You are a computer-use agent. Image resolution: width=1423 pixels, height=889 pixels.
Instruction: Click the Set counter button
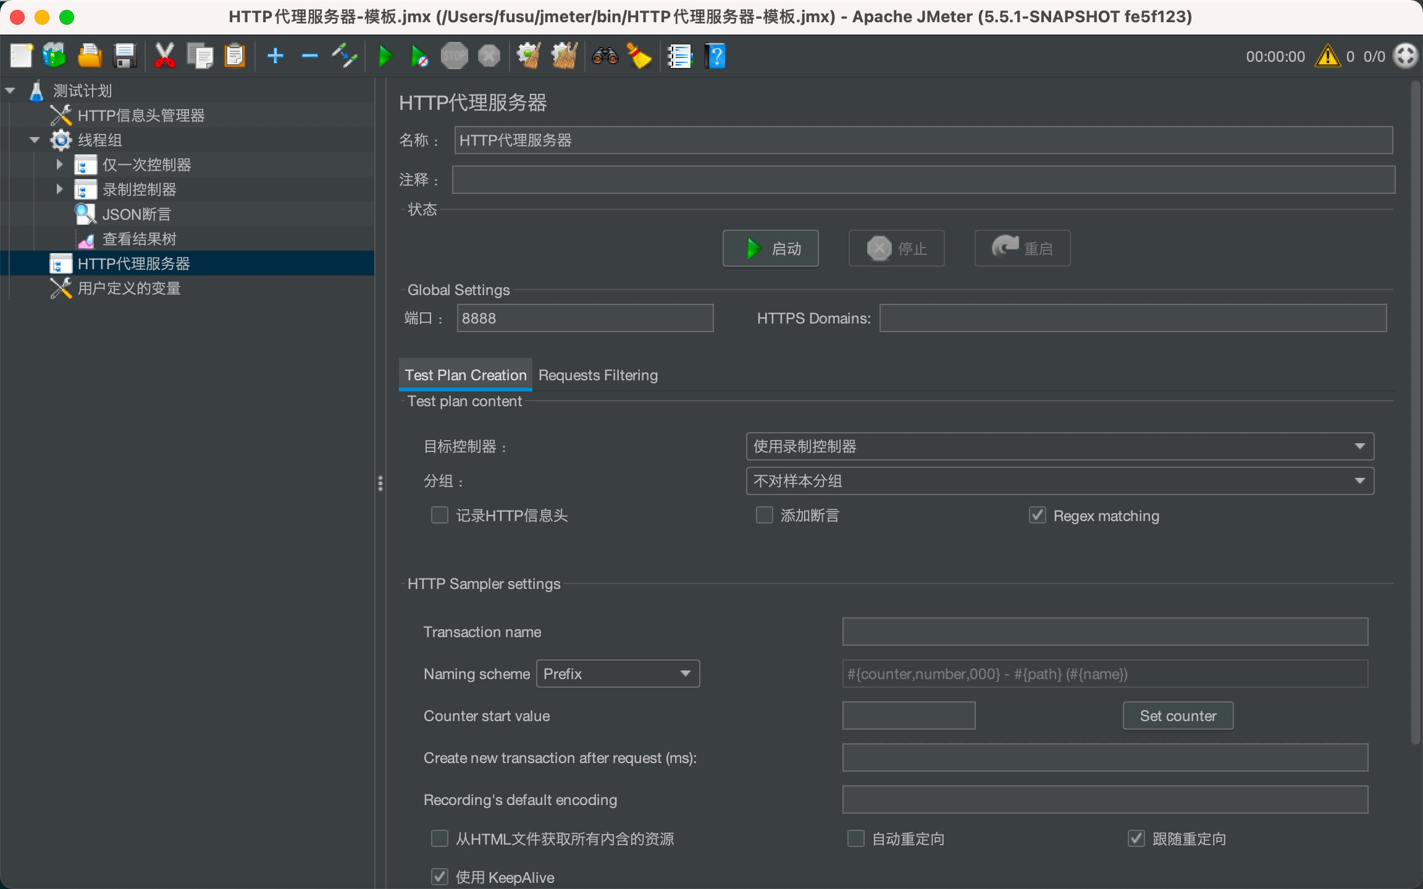[x=1178, y=716]
